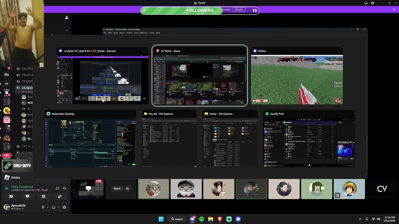399x224 pixels.
Task: Open Roblox icon on the taskbar
Action: pyautogui.click(x=238, y=219)
